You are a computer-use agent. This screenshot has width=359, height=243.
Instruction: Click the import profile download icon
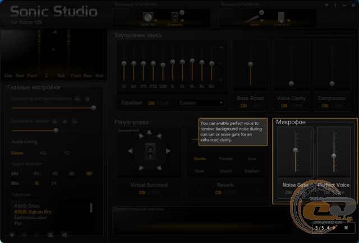click(50, 235)
